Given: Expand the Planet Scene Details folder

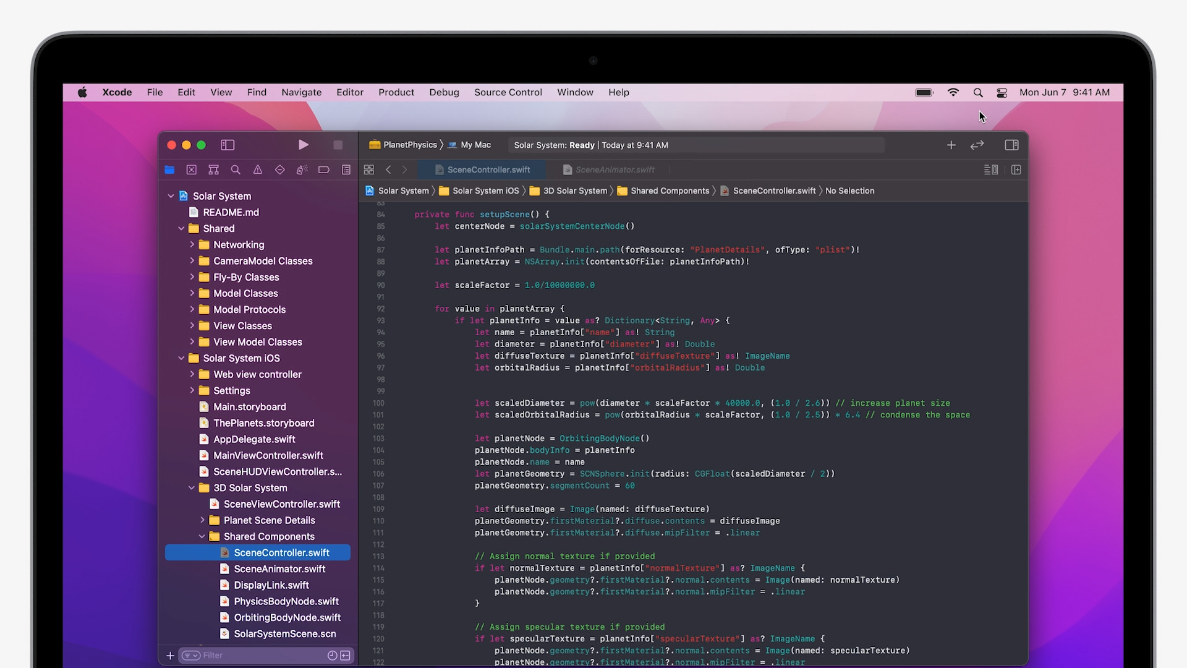Looking at the screenshot, I should point(202,520).
